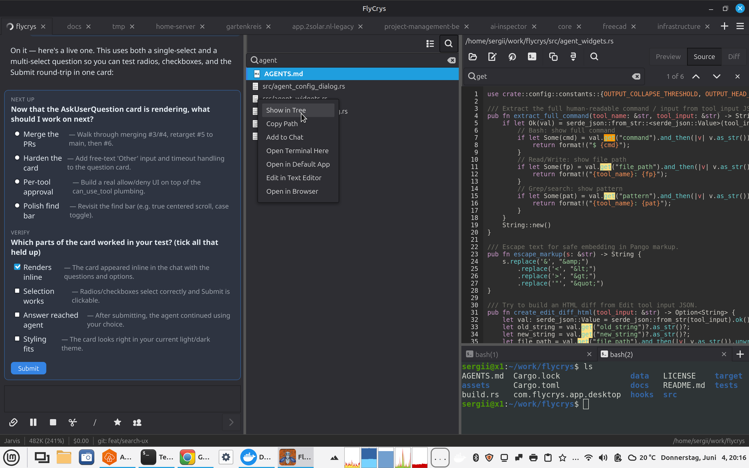Choose 'Open in Browser' menu entry

(x=298, y=191)
